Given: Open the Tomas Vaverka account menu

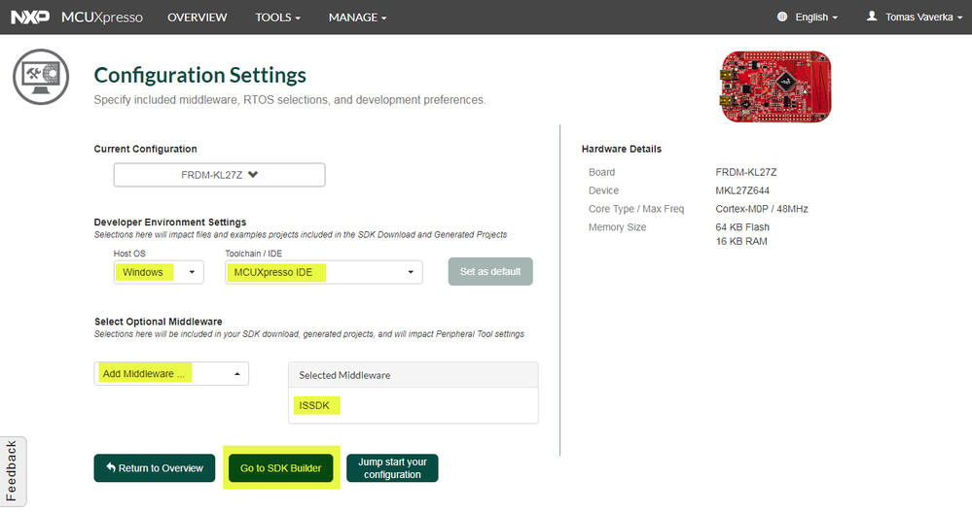Looking at the screenshot, I should [x=924, y=17].
